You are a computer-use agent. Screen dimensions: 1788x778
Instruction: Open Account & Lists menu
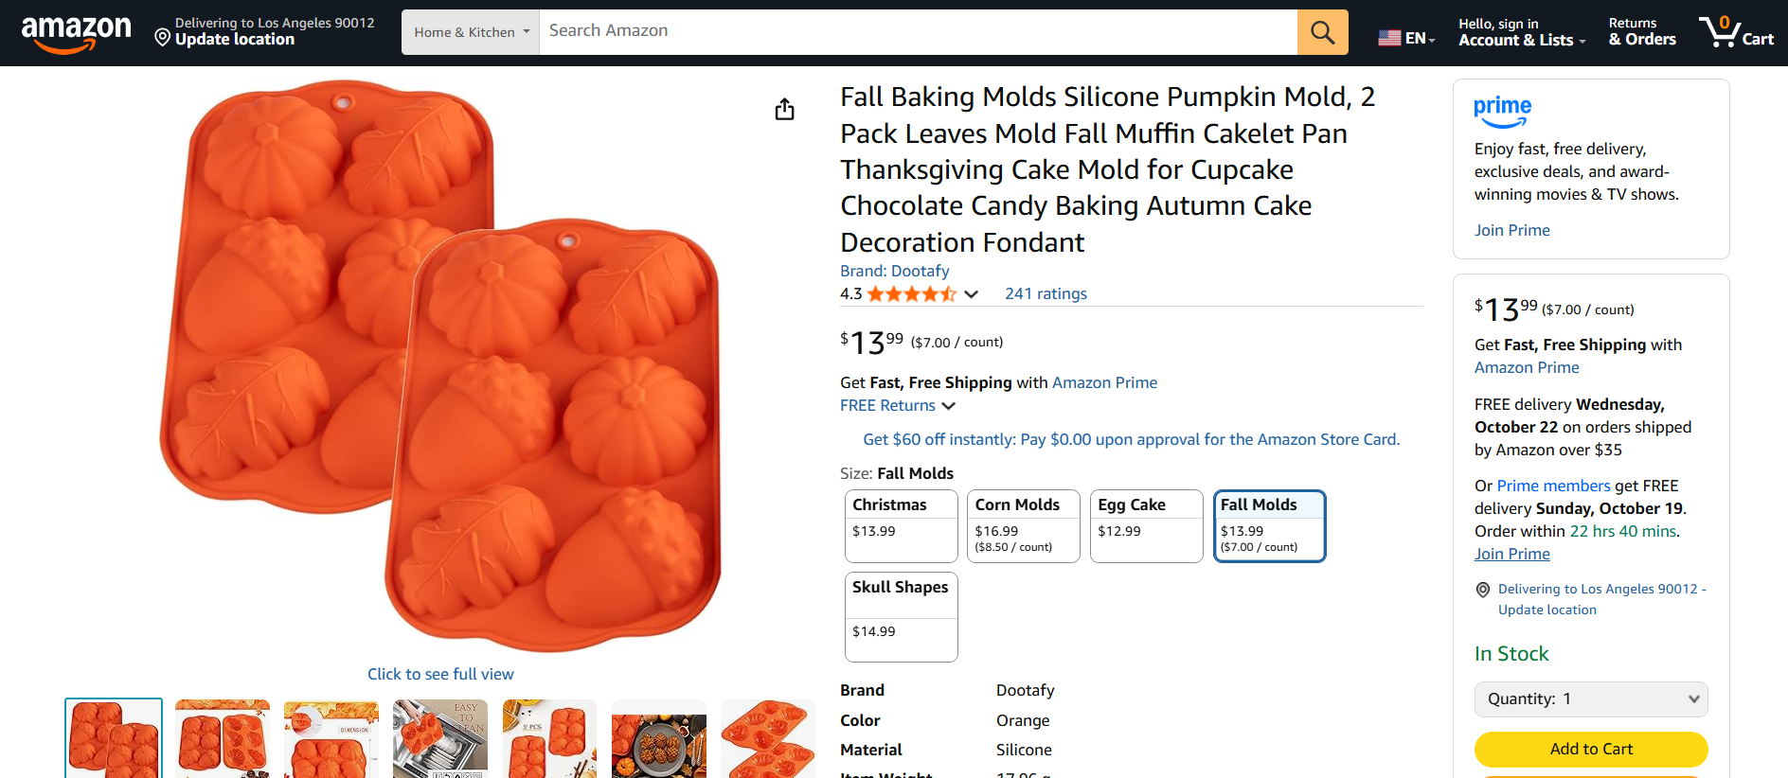point(1521,32)
